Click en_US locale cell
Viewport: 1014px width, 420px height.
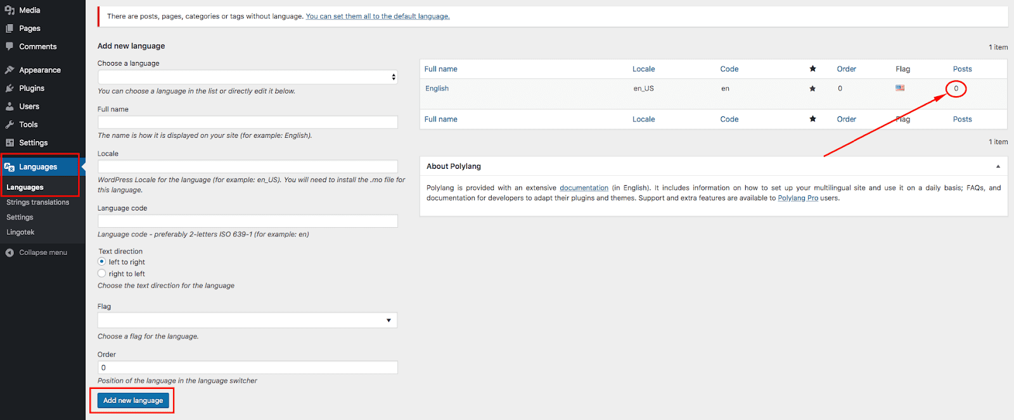[643, 89]
